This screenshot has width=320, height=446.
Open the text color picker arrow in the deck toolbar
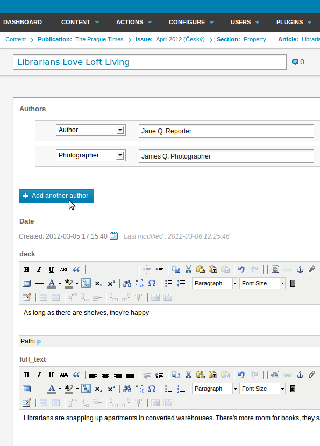60,283
